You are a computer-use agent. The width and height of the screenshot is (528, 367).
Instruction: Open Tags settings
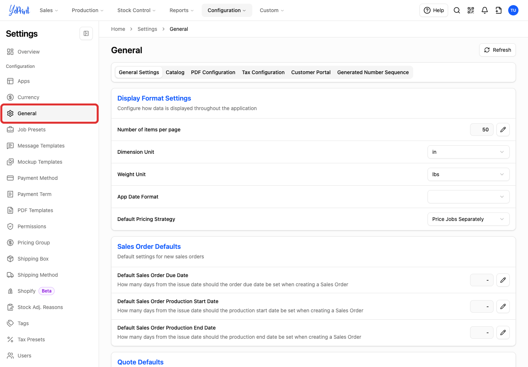[x=49, y=323]
